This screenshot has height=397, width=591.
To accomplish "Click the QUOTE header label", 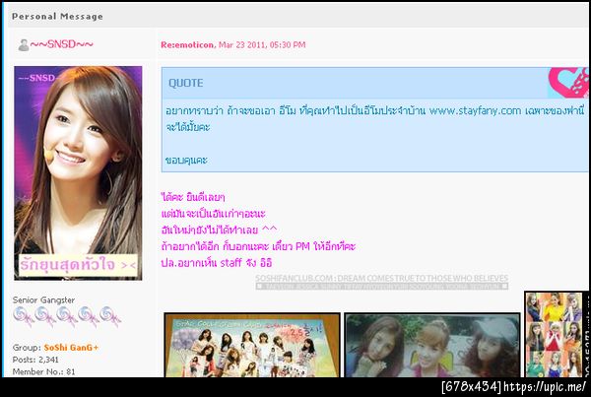I will pyautogui.click(x=186, y=83).
